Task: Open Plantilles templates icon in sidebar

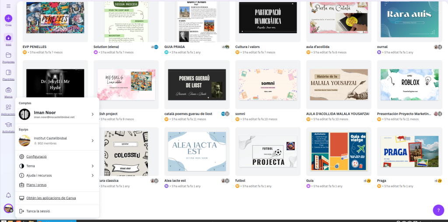Action: point(8,72)
